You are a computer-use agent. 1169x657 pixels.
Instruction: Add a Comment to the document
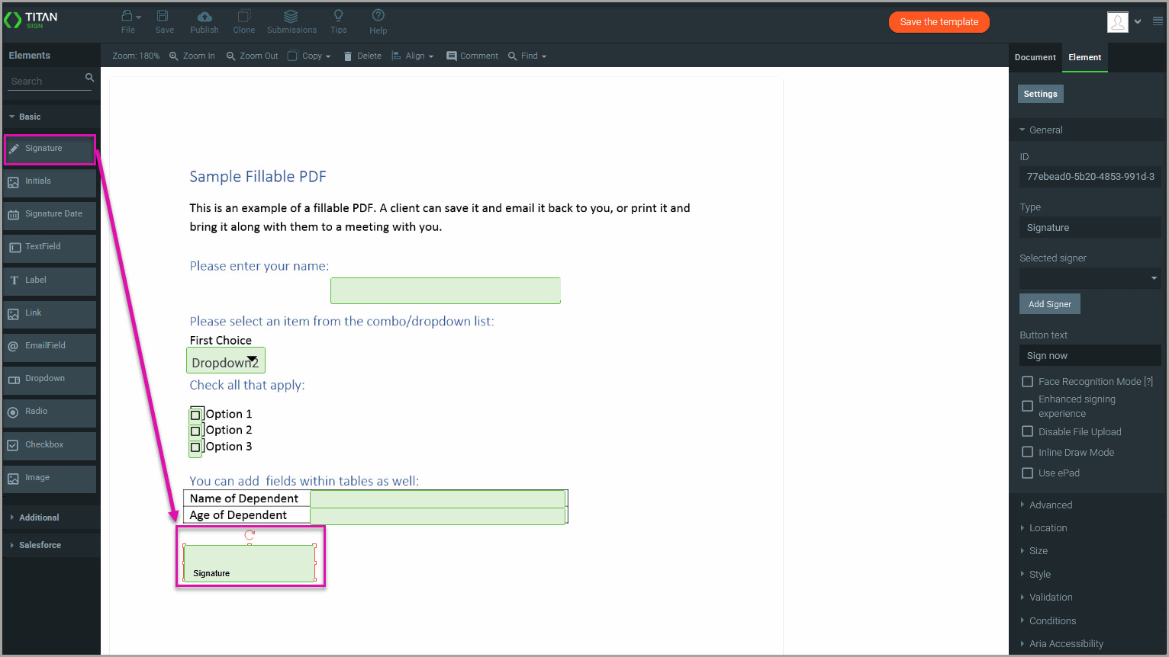472,56
